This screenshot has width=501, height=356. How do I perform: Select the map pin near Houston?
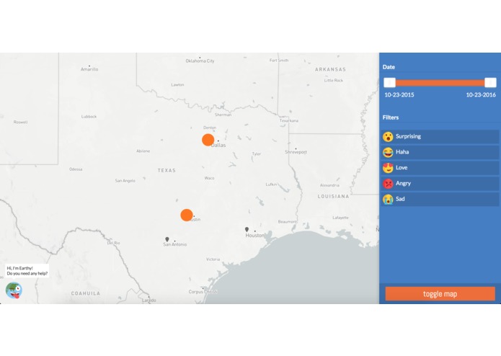(247, 229)
